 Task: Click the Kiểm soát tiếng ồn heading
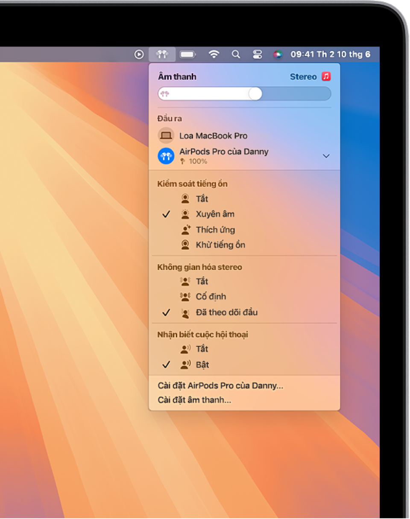[x=192, y=184]
